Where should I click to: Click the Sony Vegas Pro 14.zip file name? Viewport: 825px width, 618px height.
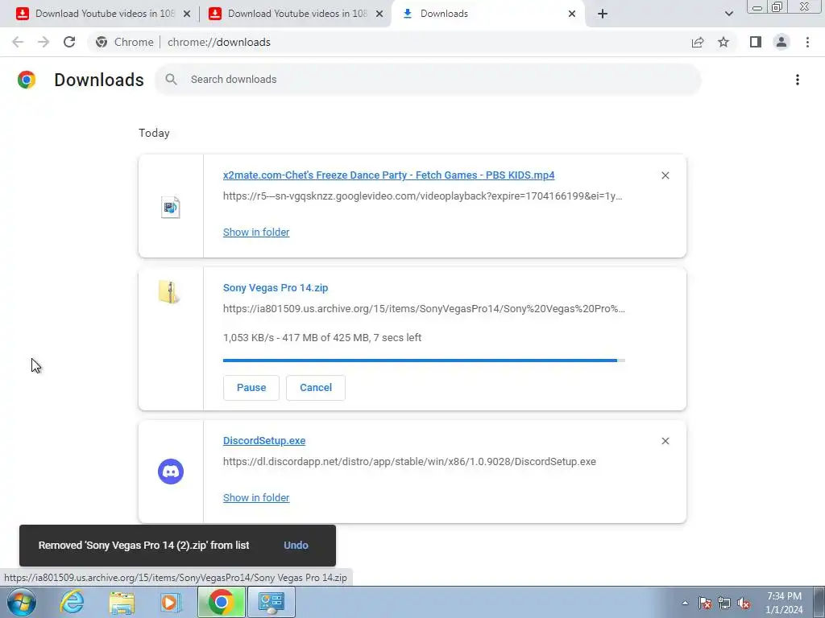tap(276, 288)
